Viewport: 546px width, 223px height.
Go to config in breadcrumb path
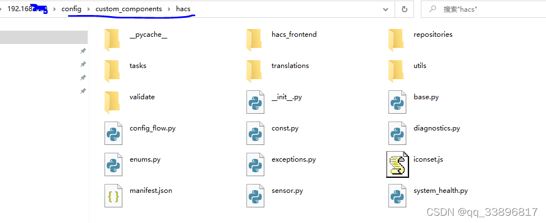[72, 9]
